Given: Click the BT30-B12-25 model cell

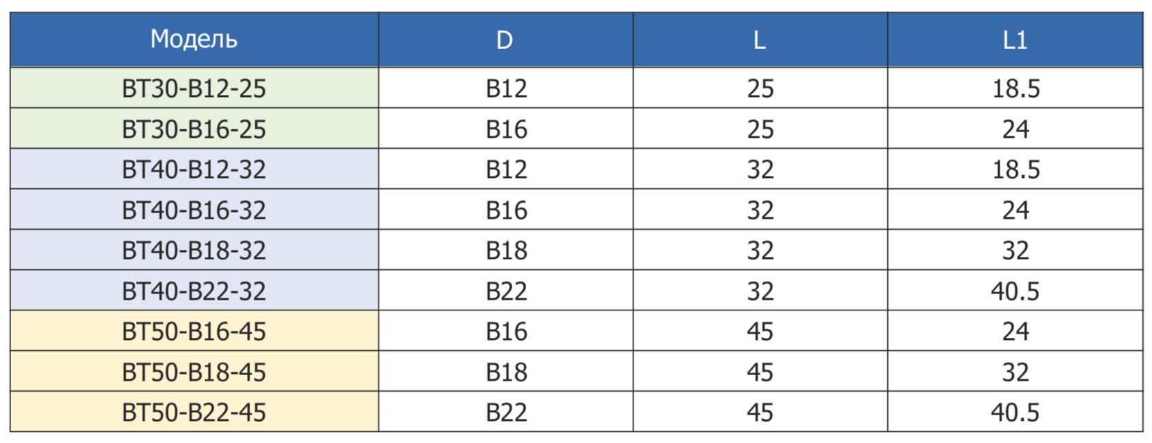Looking at the screenshot, I should (x=194, y=89).
